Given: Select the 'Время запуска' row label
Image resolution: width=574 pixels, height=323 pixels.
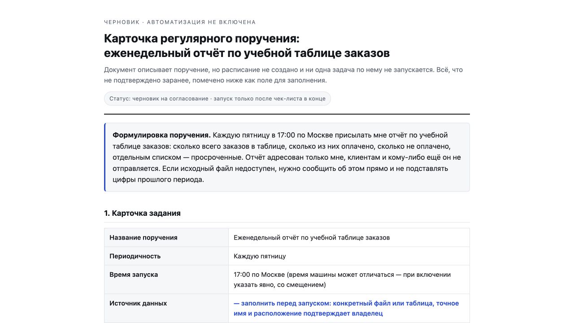Looking at the screenshot, I should 134,275.
